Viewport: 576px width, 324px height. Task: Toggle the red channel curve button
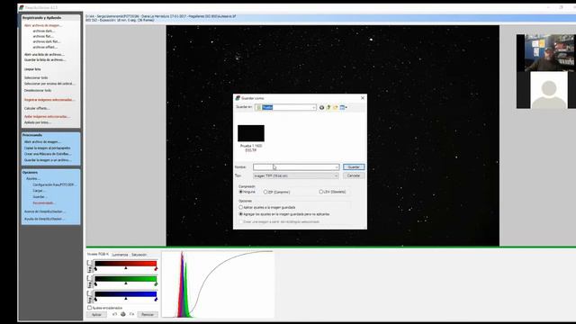tap(90, 266)
